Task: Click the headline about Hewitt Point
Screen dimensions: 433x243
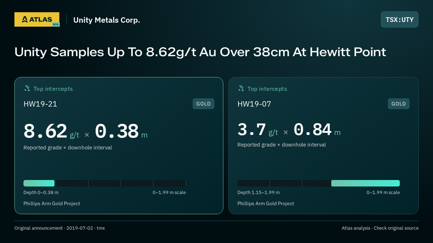Action: pos(200,52)
